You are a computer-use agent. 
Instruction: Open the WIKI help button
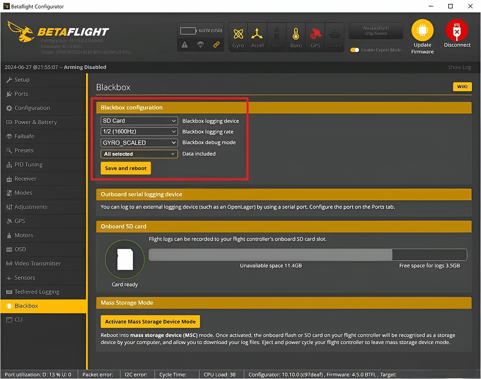pyautogui.click(x=462, y=87)
